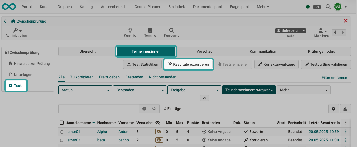Open the Freigabe filter dropdown

[x=194, y=90]
